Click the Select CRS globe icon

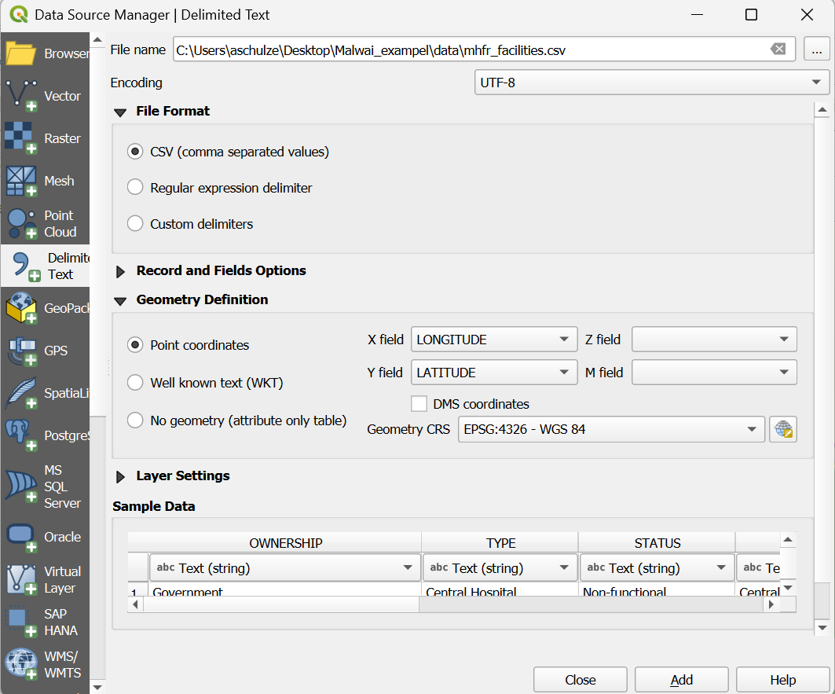point(782,429)
